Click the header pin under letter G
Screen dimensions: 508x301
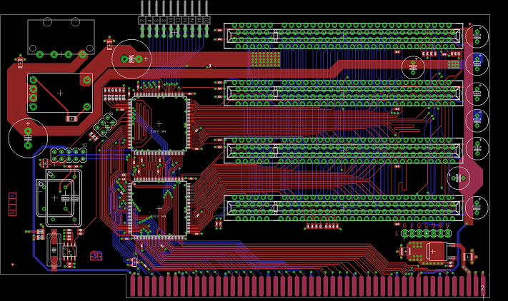pos(404,233)
